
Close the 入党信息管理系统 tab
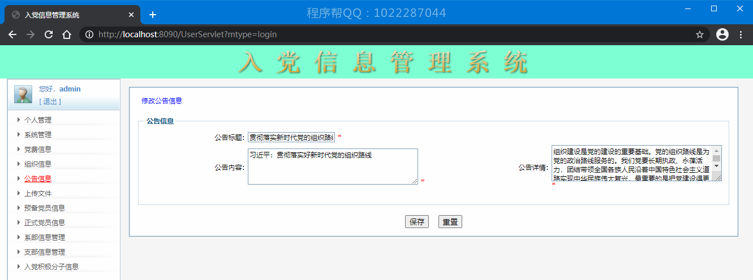(131, 15)
